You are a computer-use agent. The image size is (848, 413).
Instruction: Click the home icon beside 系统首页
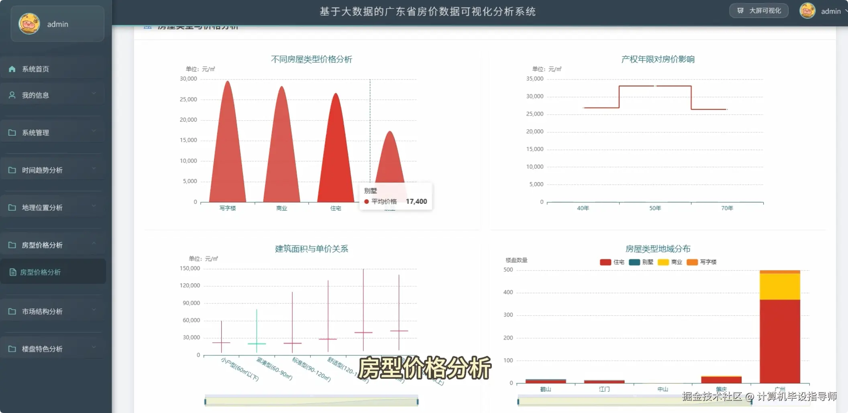(12, 69)
